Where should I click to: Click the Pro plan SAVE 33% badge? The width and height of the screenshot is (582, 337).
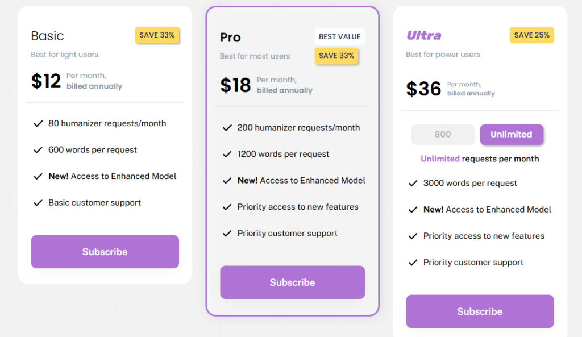(336, 56)
